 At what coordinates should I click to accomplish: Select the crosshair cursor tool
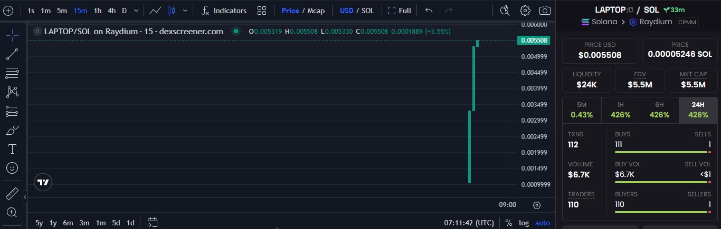12,35
